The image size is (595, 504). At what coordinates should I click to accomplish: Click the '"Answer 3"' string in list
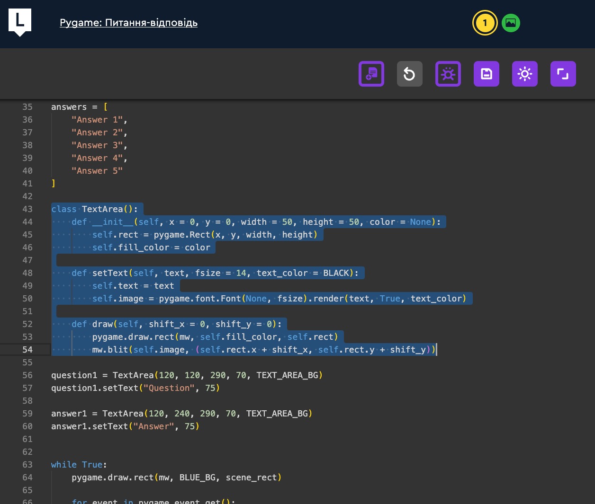(97, 145)
